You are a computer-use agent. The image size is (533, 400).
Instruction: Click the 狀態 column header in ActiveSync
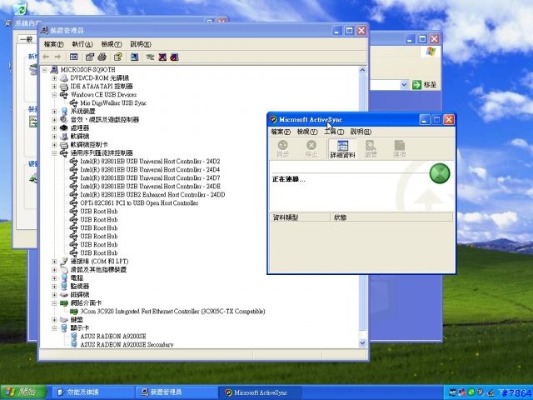pos(391,217)
